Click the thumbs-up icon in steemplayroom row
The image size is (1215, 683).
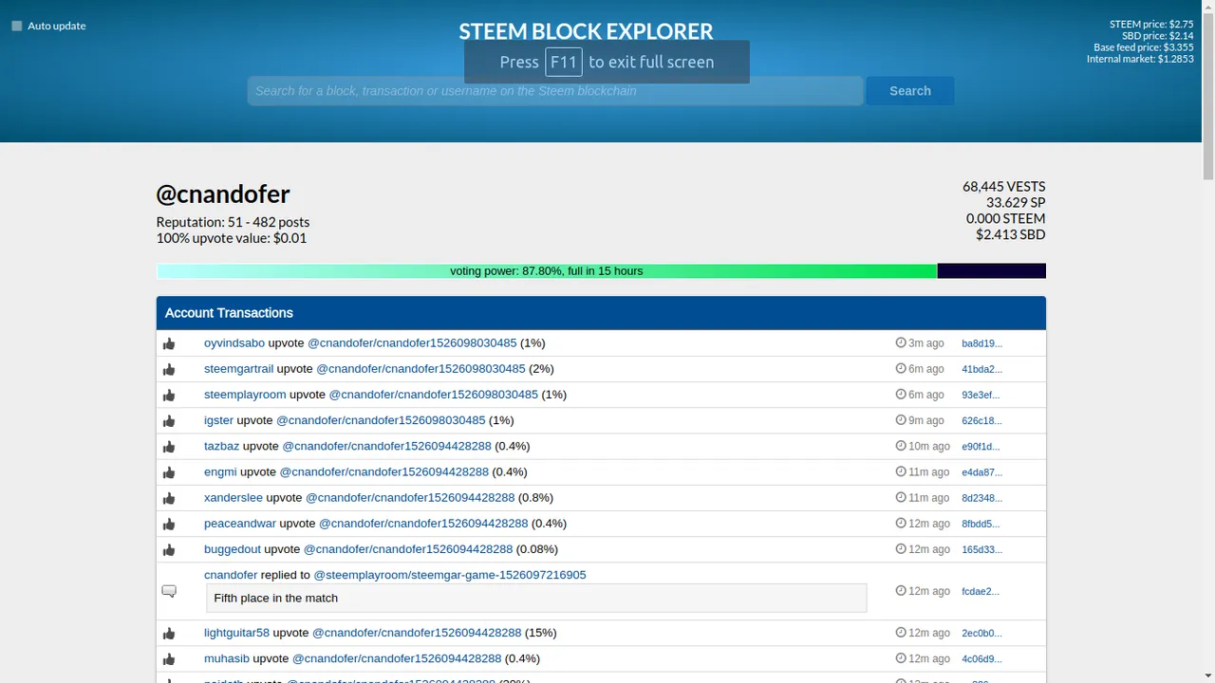pos(169,395)
